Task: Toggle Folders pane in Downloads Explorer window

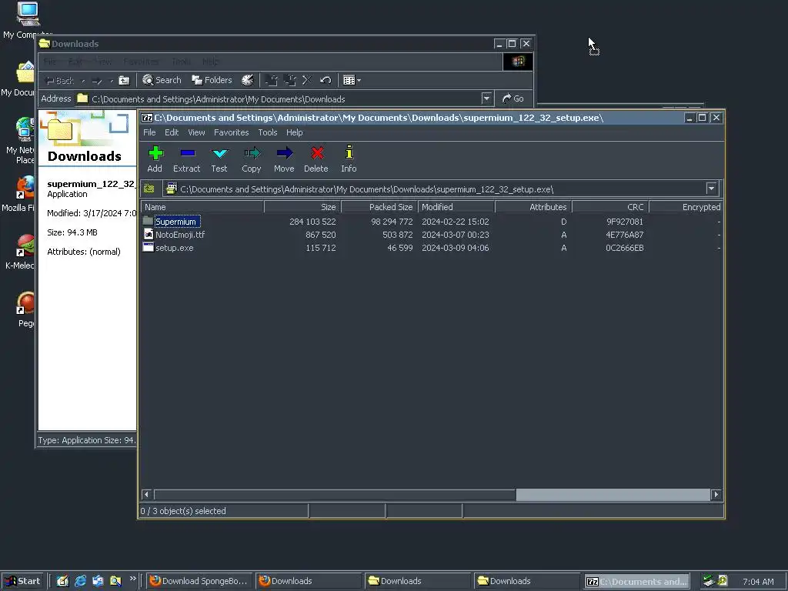Action: pos(212,80)
